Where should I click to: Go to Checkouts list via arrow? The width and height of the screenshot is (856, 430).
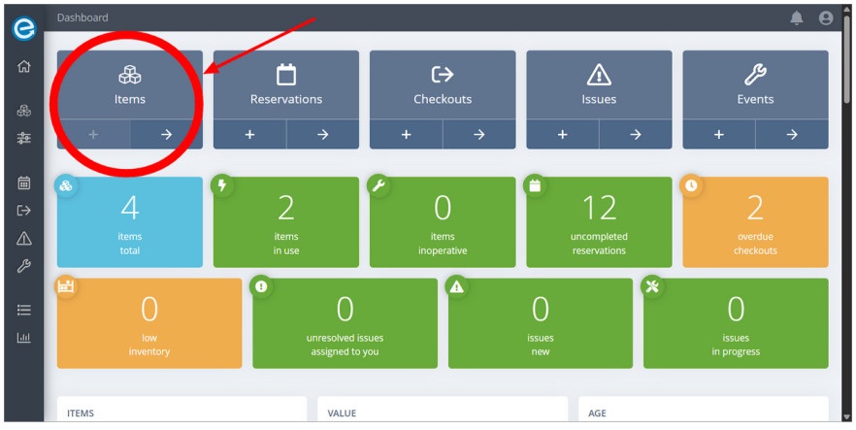tap(479, 134)
